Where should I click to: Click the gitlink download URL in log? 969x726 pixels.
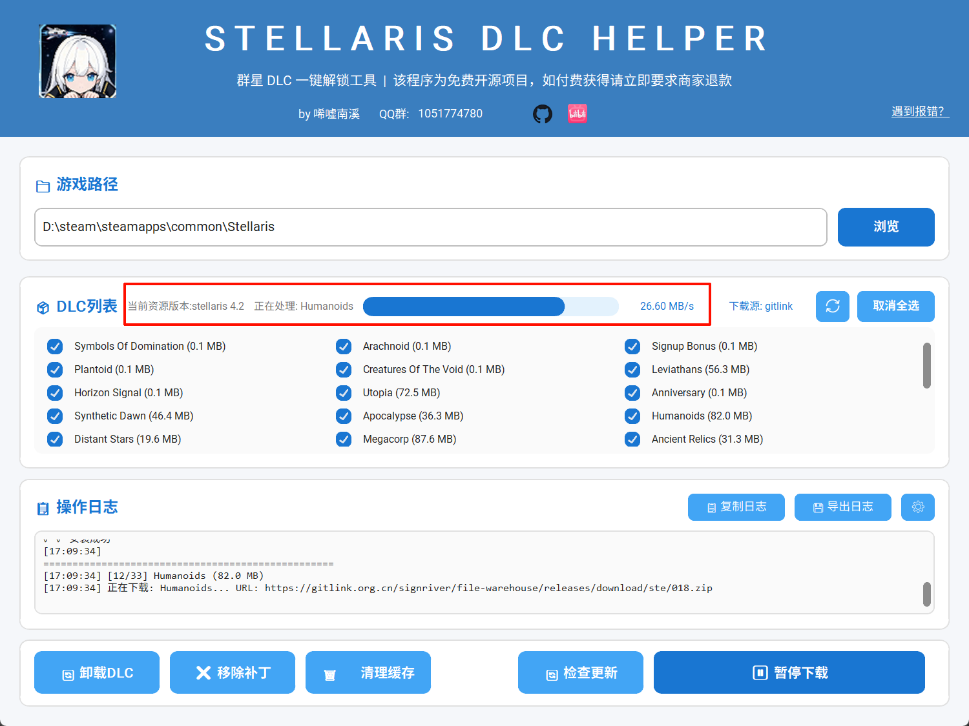488,588
